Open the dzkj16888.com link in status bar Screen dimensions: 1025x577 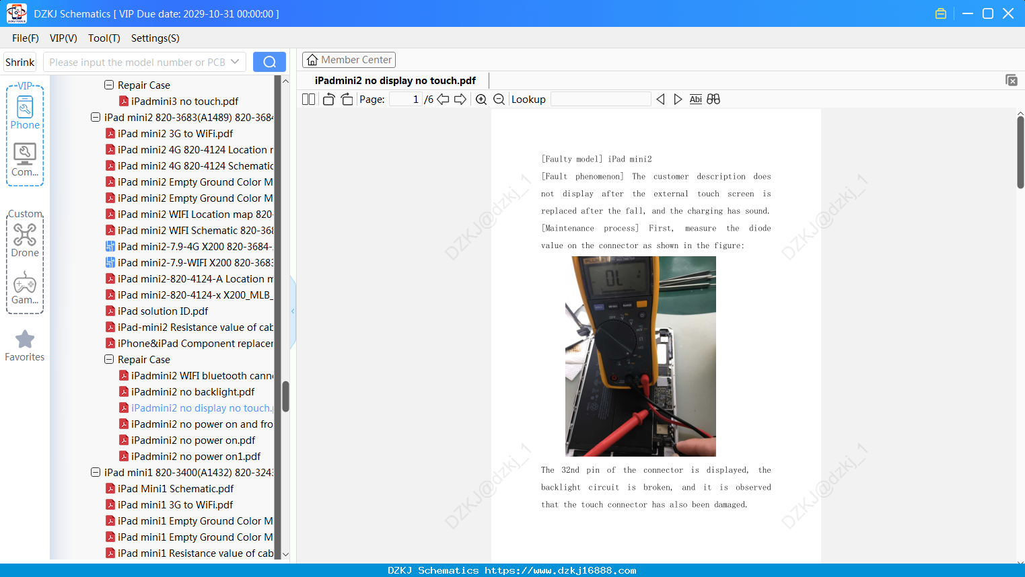coord(560,570)
